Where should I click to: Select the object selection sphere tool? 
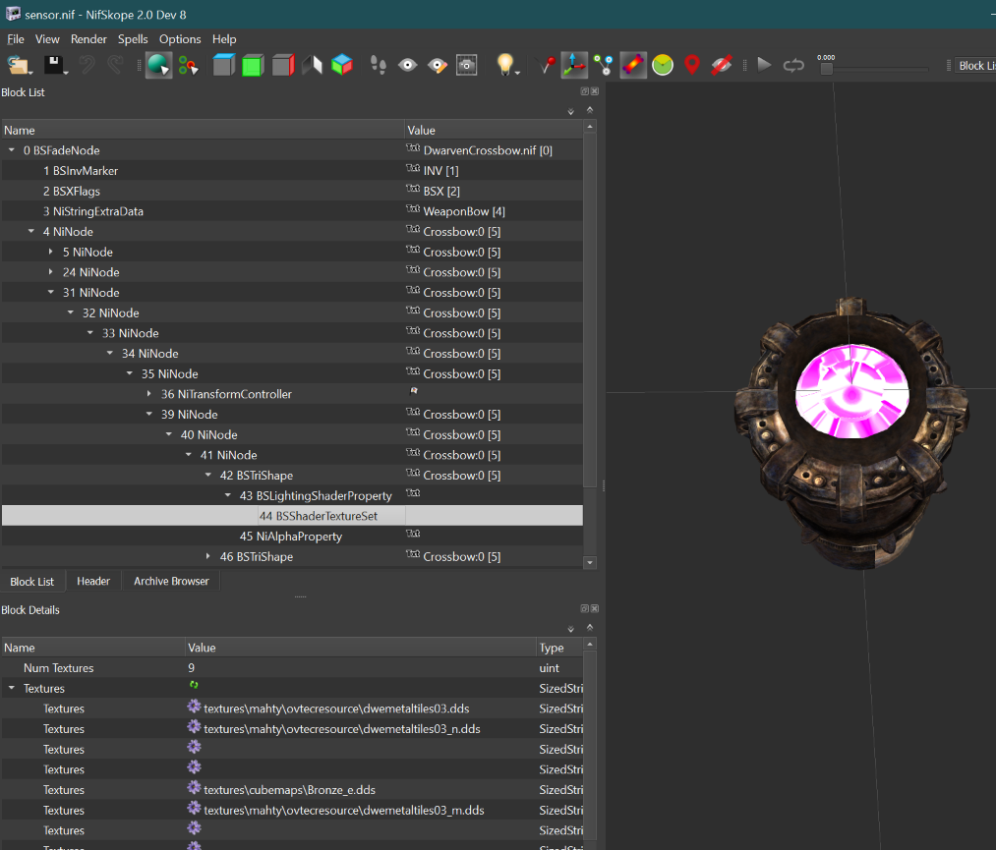[158, 66]
